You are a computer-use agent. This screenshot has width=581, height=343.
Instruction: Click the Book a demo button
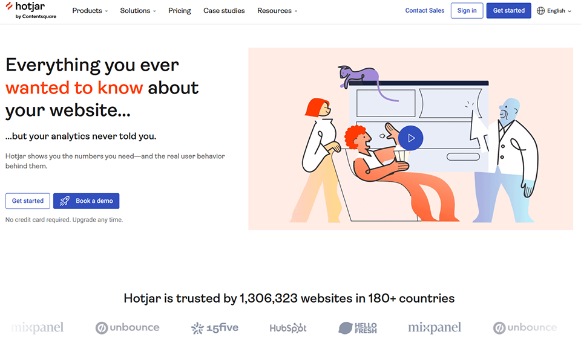pyautogui.click(x=87, y=200)
